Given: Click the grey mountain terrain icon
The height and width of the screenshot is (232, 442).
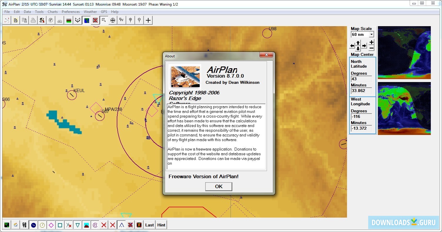Looking at the screenshot, I should [x=60, y=20].
